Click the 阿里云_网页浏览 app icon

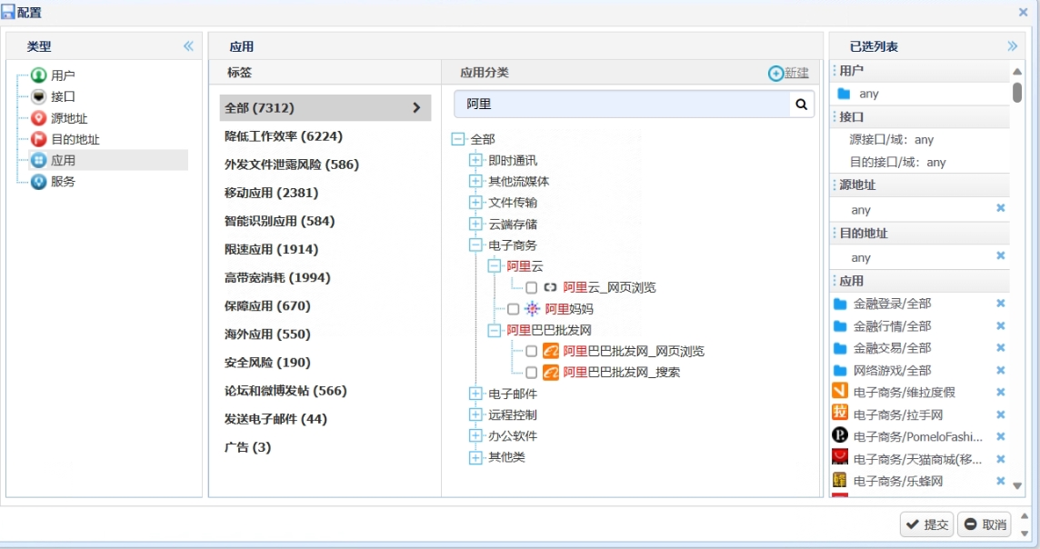[x=550, y=287]
